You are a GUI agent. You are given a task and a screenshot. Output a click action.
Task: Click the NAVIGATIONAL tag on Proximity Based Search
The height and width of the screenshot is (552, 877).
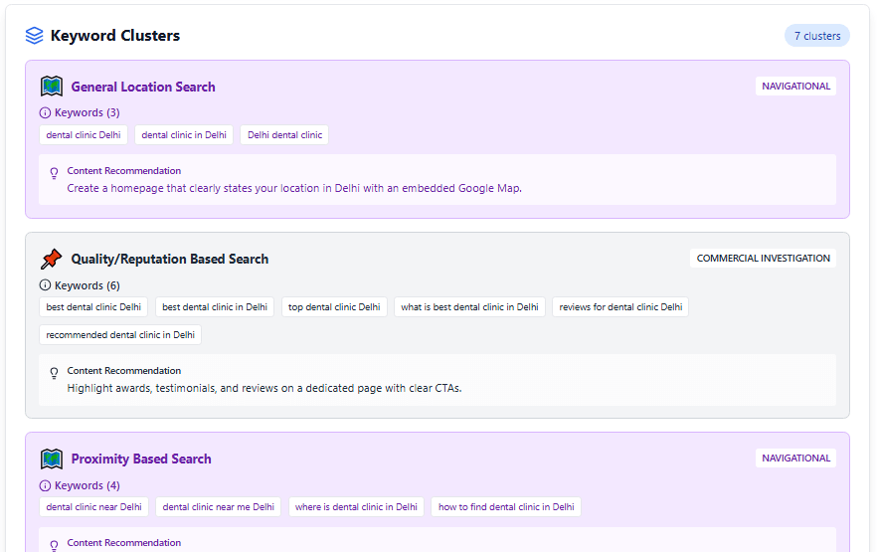[795, 459]
